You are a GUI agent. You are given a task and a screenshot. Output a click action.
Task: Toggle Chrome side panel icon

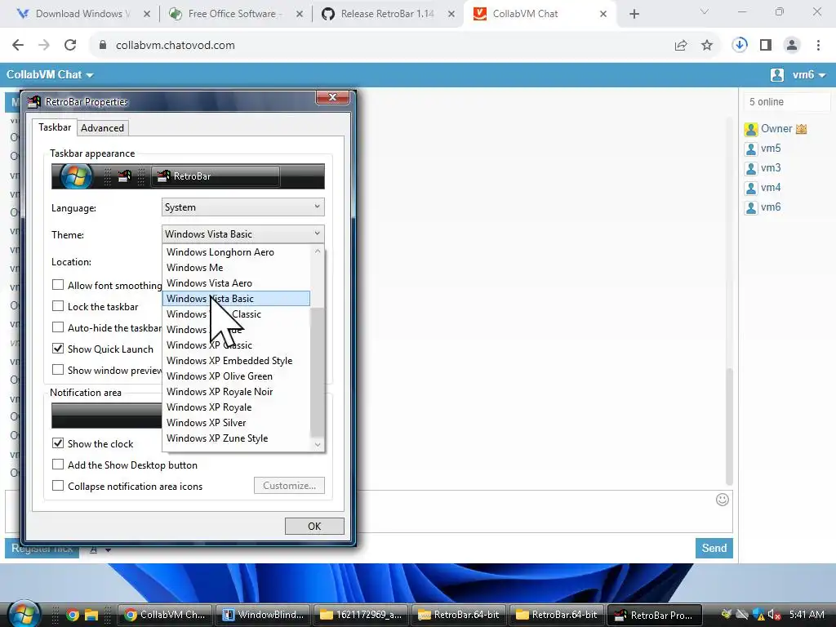point(766,46)
